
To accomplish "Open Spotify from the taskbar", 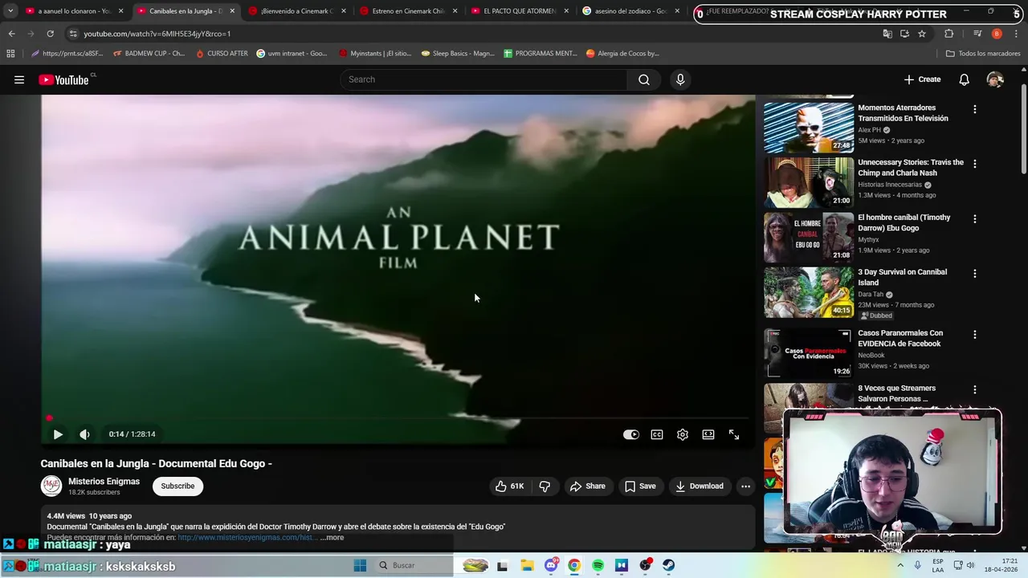I will (598, 565).
